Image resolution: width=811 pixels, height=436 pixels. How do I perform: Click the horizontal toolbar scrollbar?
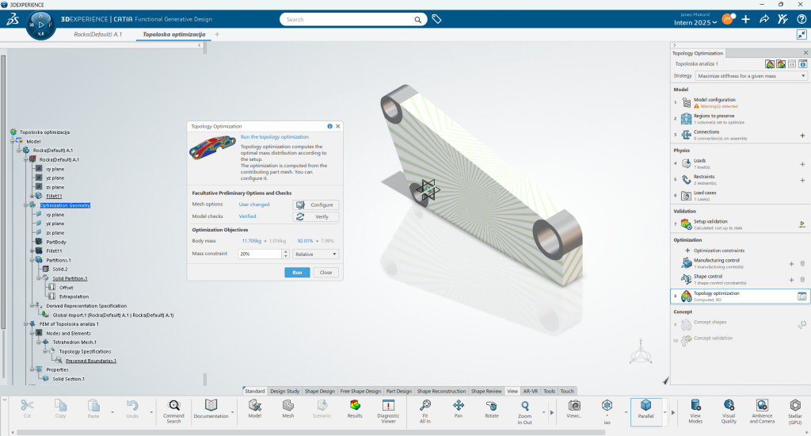[x=310, y=432]
